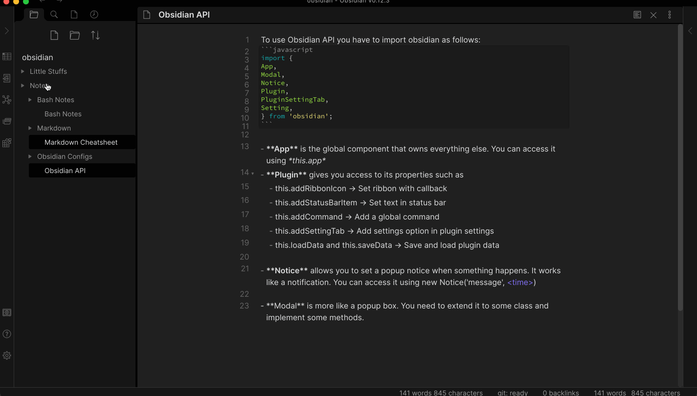697x396 pixels.
Task: Open Obsidian Settings
Action: (7, 355)
